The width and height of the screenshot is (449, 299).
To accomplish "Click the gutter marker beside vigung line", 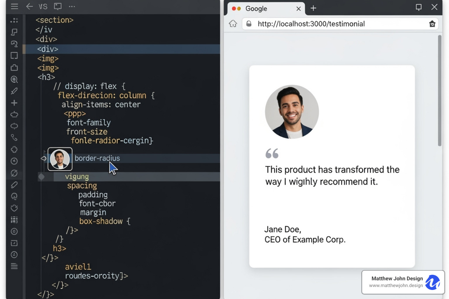I will 42,177.
